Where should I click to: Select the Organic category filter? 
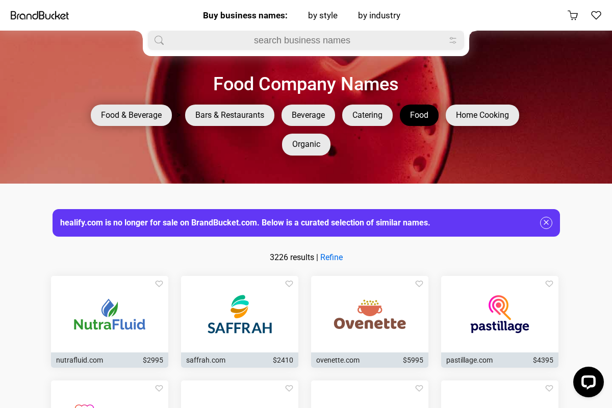(x=306, y=144)
